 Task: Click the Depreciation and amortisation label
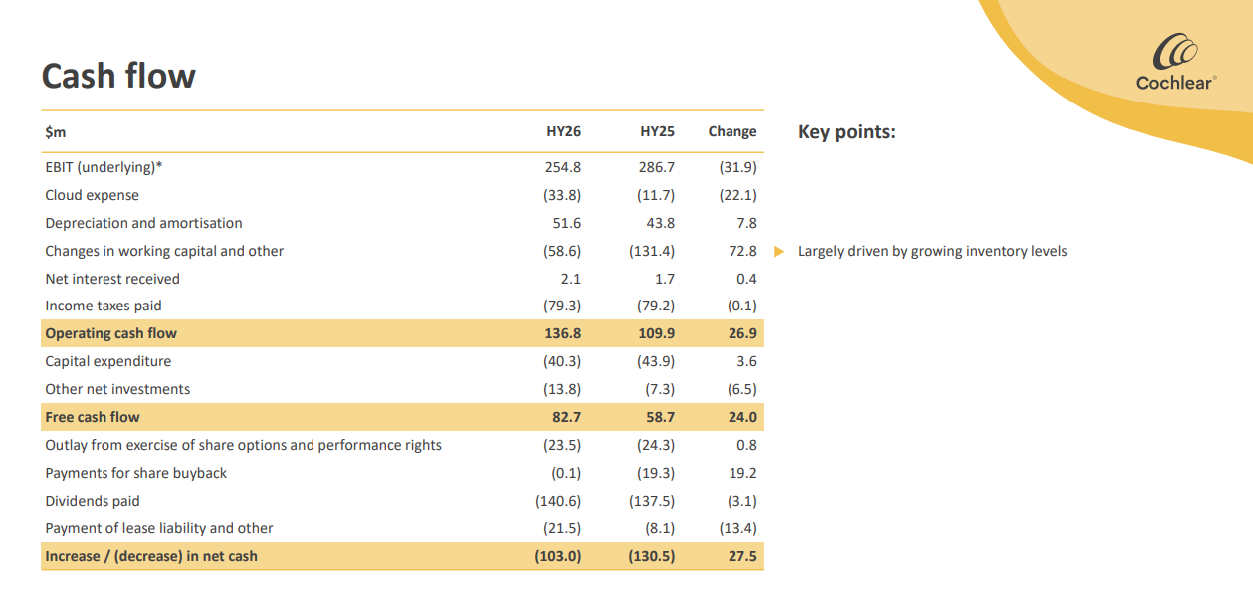(x=143, y=223)
